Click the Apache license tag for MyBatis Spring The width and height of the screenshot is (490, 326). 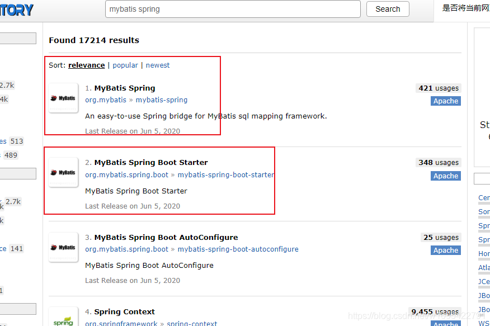tap(446, 101)
